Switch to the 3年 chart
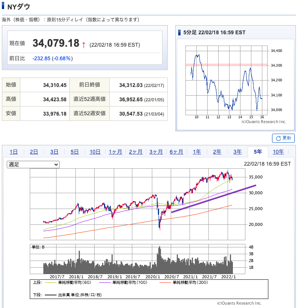Screen dimensions: 300x308 pos(237,152)
